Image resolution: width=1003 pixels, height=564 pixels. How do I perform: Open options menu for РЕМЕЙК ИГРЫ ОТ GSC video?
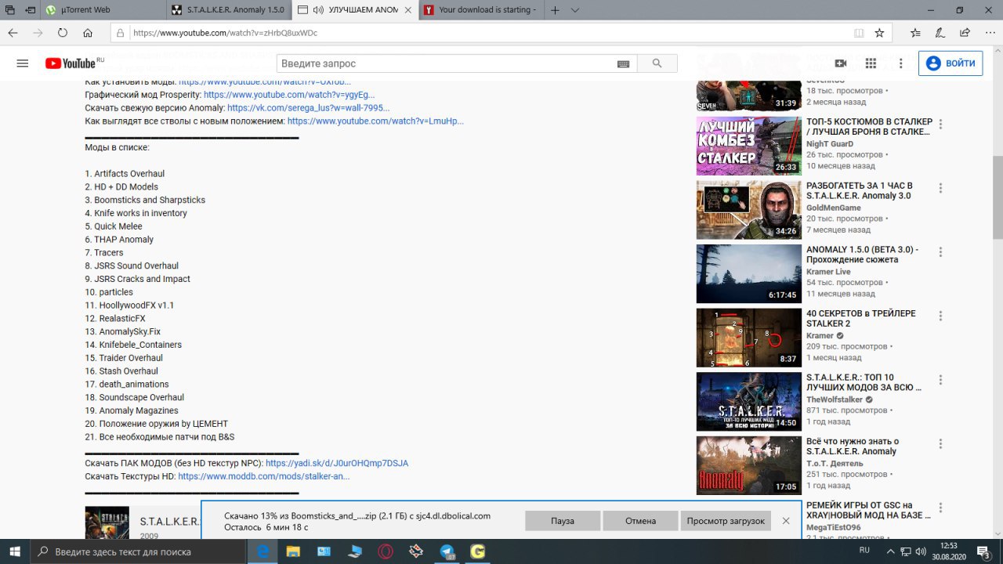coord(940,508)
